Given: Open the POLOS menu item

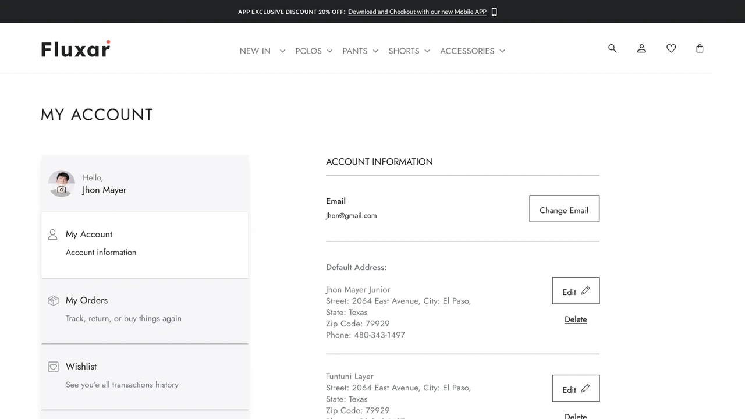Looking at the screenshot, I should (x=308, y=51).
